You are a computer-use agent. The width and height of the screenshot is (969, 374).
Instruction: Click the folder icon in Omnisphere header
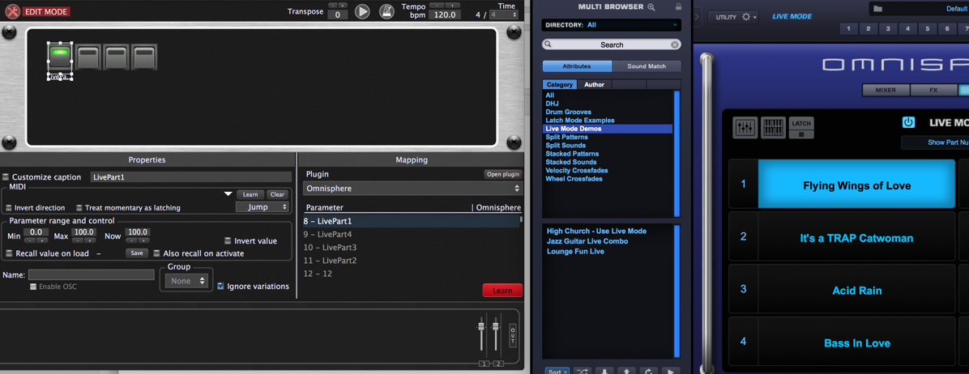click(x=878, y=9)
